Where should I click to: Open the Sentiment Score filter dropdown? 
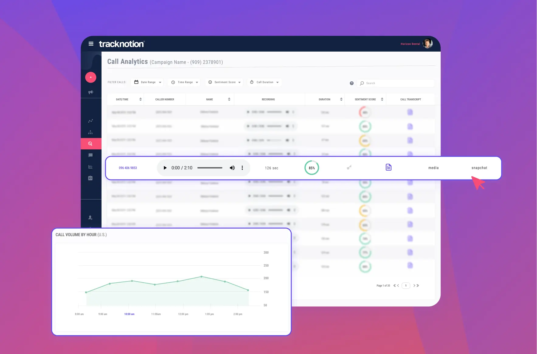point(224,82)
